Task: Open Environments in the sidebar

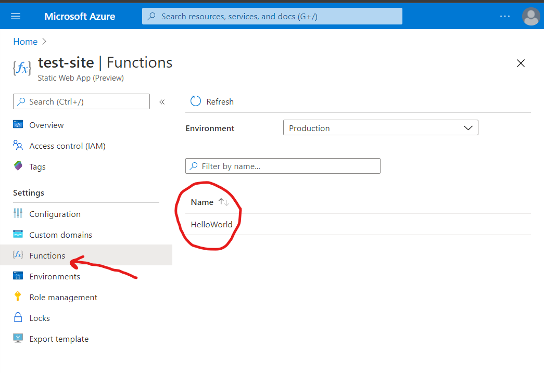Action: coord(55,276)
